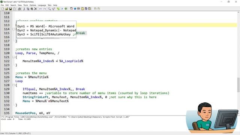Viewport: 240px width, 135px height.
Task: Open the Edit menu
Action: pos(7,5)
